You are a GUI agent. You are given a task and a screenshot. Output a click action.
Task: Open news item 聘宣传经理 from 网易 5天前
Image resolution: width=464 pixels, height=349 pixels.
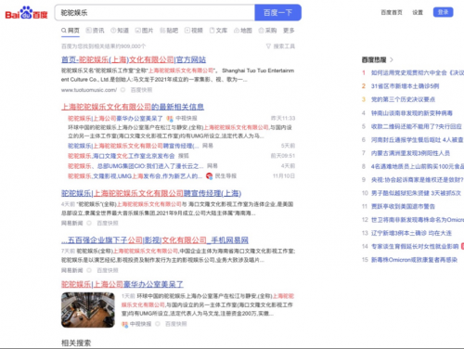(134, 146)
